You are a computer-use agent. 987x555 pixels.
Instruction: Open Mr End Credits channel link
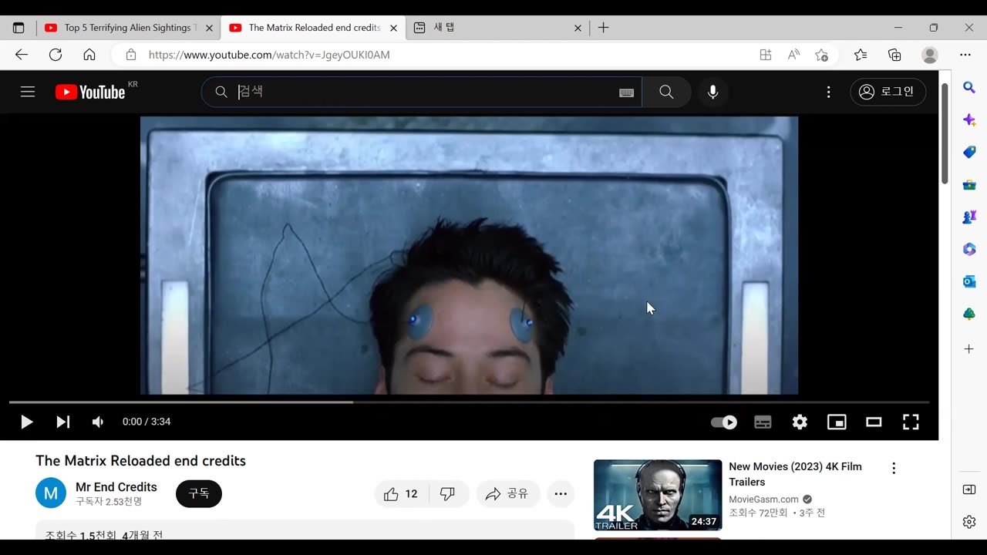pos(116,487)
